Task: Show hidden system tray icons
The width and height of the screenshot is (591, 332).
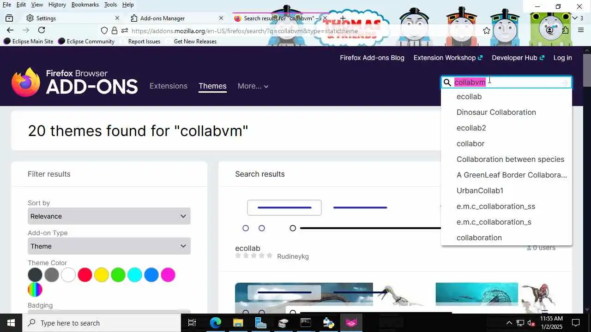Action: click(509, 323)
